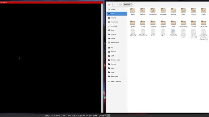
Task: Open the Ultimate-Solus bookmark in sidebar
Action: click(x=117, y=60)
